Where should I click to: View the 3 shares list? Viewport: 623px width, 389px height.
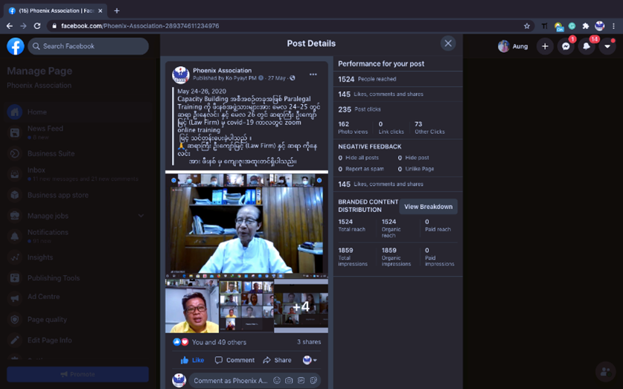tap(309, 341)
